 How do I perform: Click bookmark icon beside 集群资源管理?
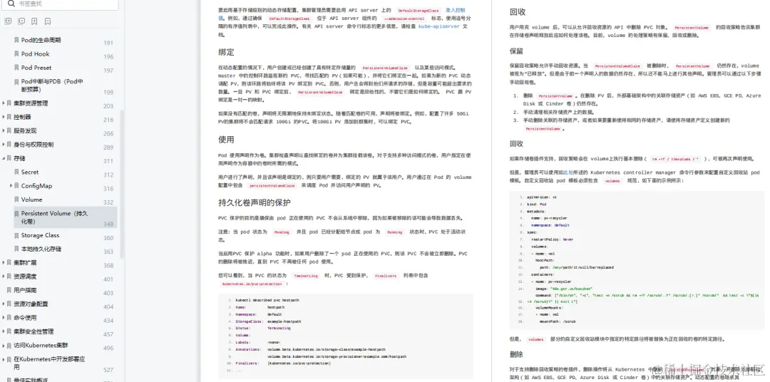click(x=9, y=103)
